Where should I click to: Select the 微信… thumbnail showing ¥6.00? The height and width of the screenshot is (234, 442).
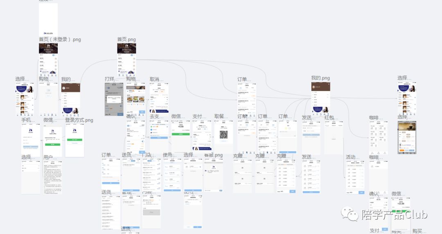click(x=181, y=136)
